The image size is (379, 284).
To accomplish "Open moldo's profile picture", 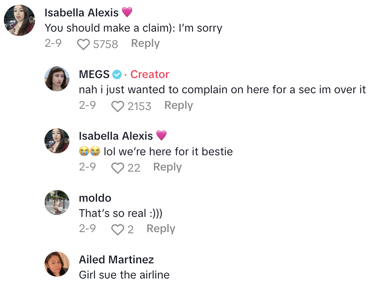I will [57, 202].
